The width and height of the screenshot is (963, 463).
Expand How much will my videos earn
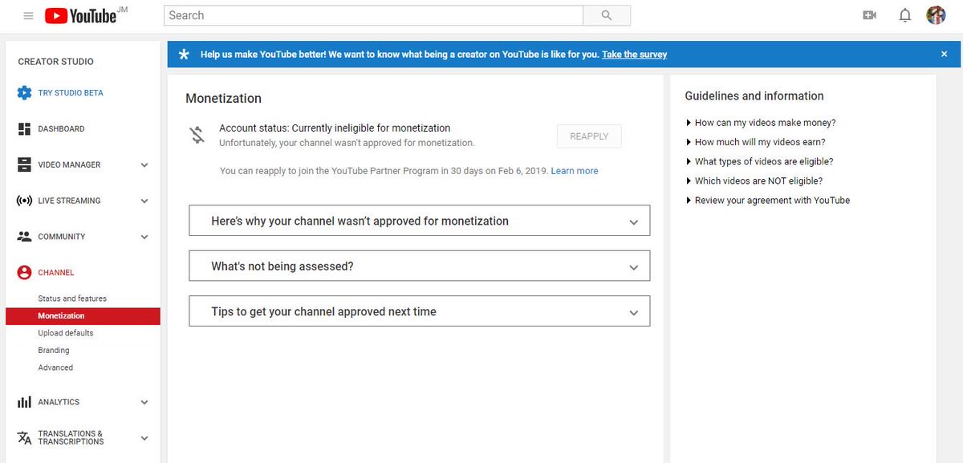pyautogui.click(x=755, y=142)
